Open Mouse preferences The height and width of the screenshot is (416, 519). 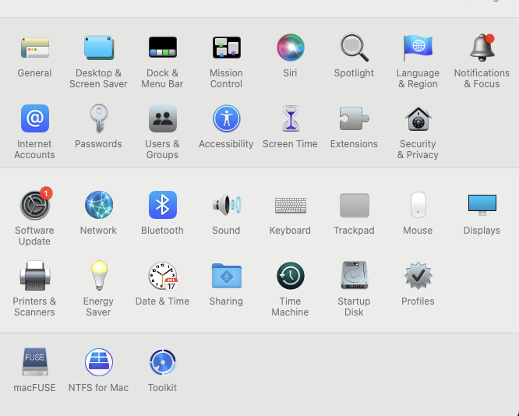coord(418,205)
